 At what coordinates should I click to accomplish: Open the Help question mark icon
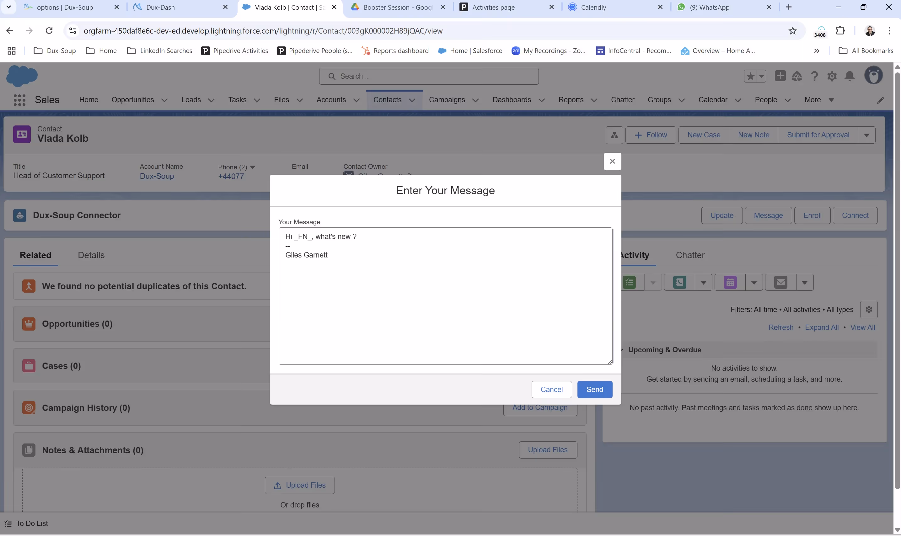814,76
